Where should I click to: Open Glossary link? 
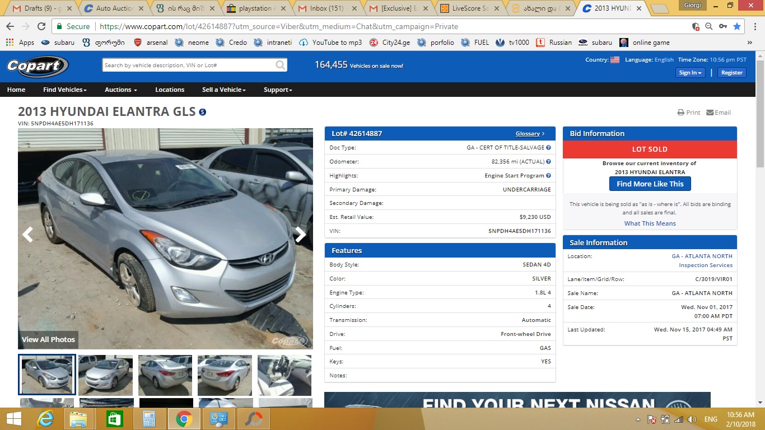[x=530, y=134]
